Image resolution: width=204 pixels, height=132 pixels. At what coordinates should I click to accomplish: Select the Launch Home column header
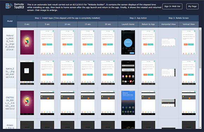[x=128, y=24]
